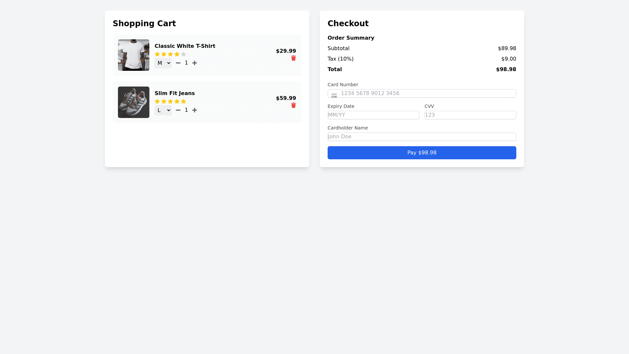
Task: Click the Slim Fit Jeans product image
Action: click(134, 102)
